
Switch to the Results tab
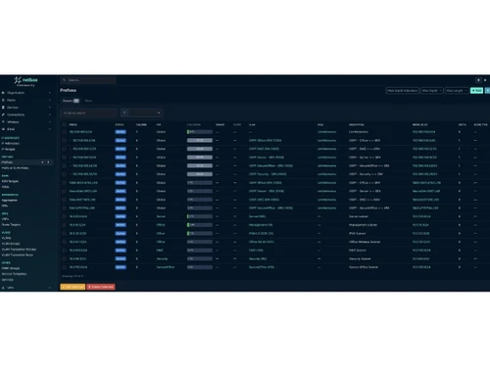point(71,101)
